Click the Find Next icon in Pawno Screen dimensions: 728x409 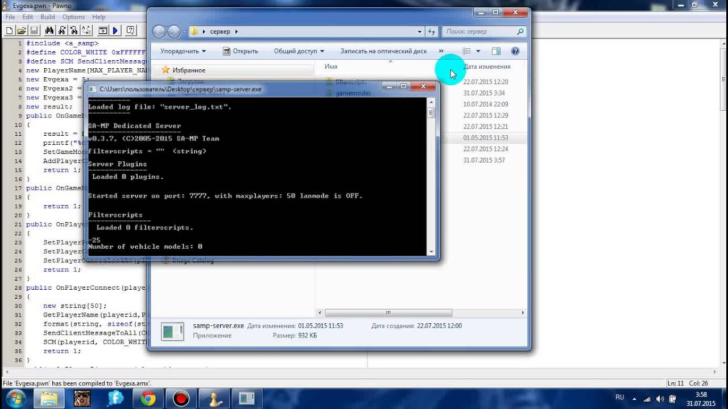pyautogui.click(x=62, y=30)
